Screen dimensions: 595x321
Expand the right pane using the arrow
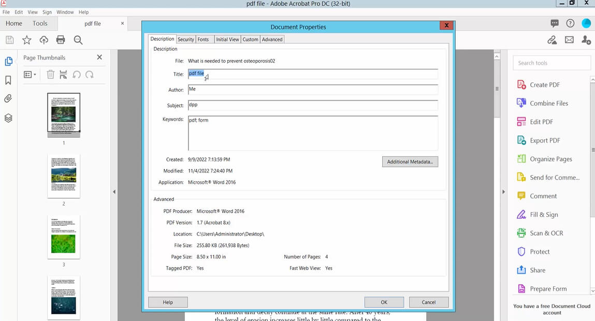pyautogui.click(x=503, y=192)
